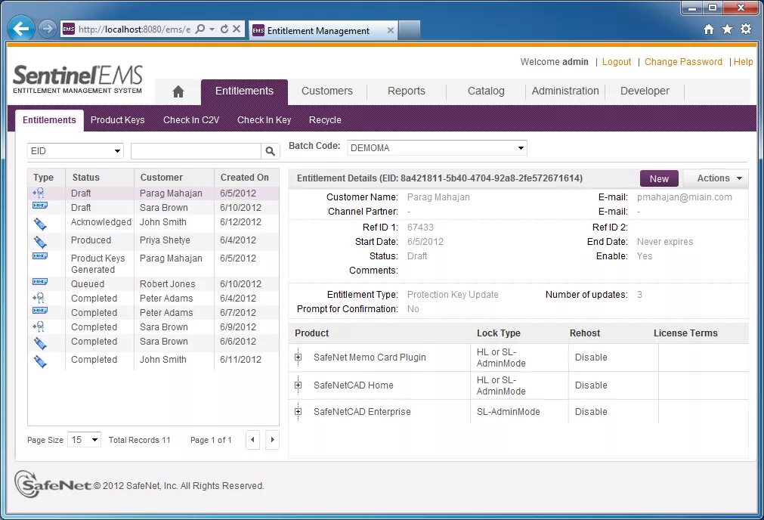
Task: Open the Batch Code DEMOMA dropdown
Action: 437,147
